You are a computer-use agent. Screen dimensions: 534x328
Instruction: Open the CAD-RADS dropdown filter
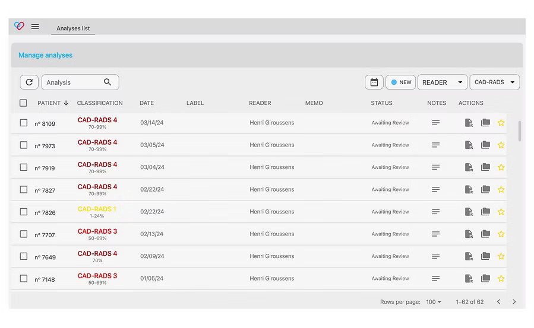click(x=494, y=82)
